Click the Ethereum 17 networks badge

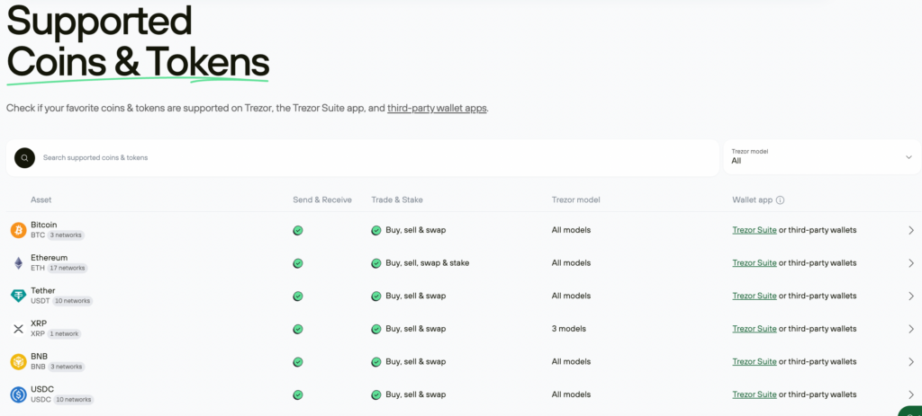pyautogui.click(x=68, y=268)
